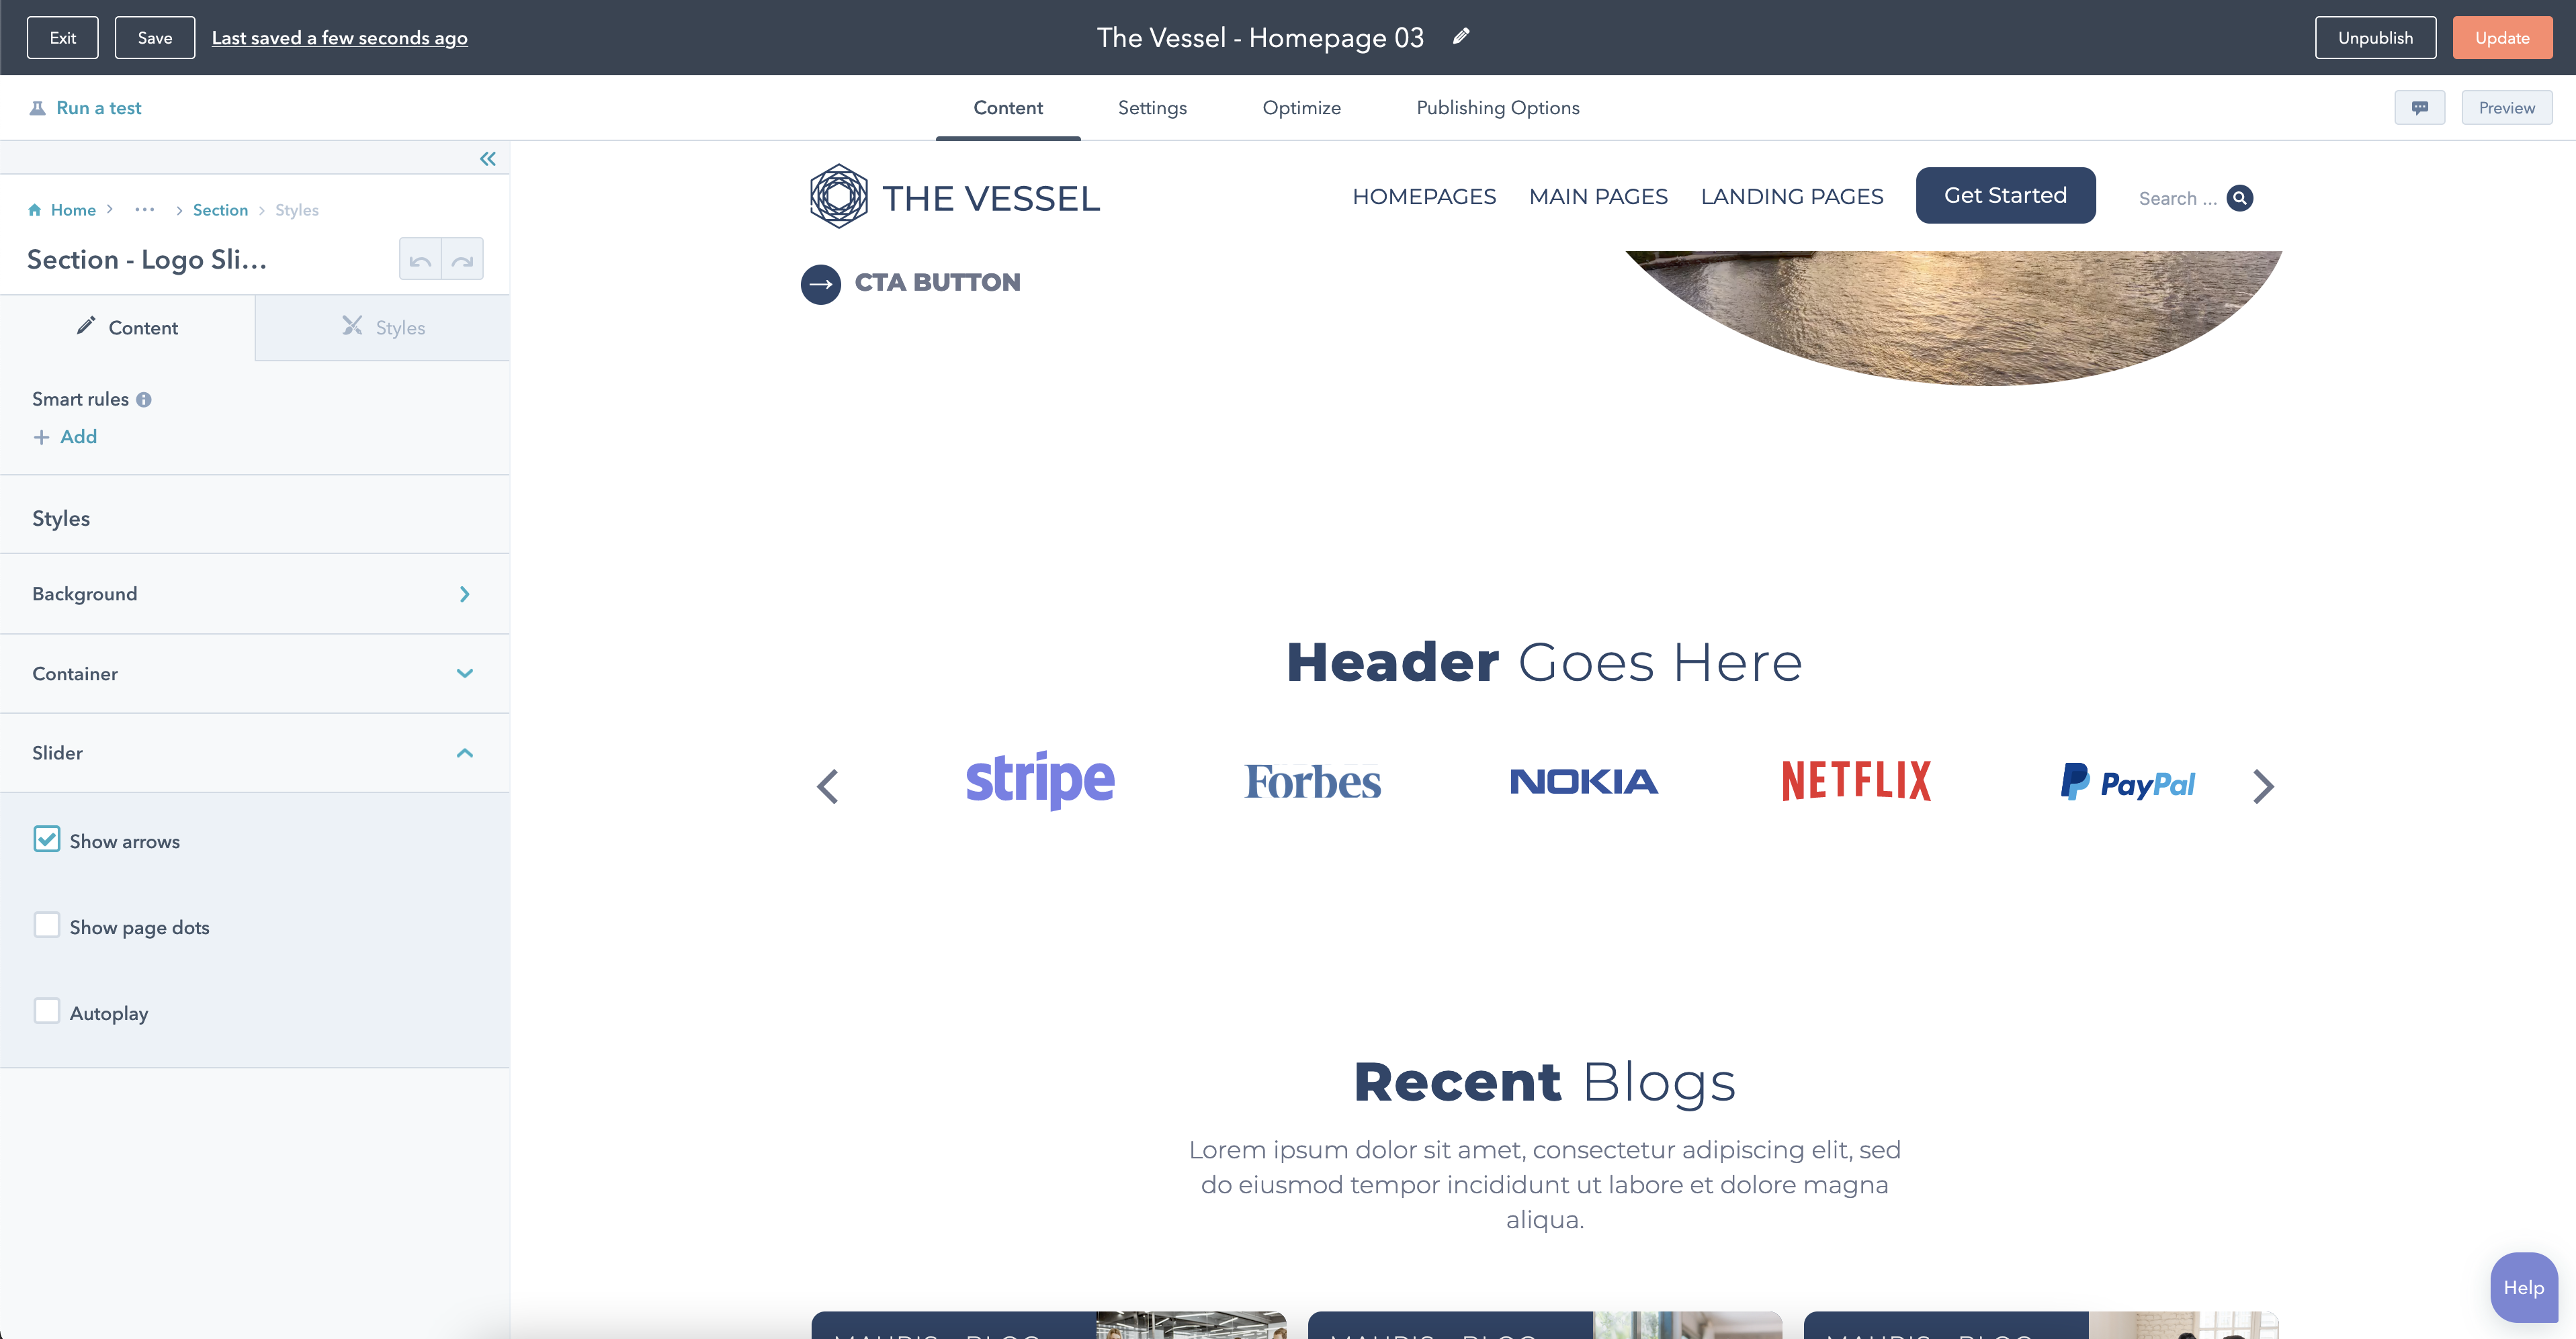The width and height of the screenshot is (2576, 1339).
Task: Click the pencil icon to rename page title
Action: click(1461, 37)
